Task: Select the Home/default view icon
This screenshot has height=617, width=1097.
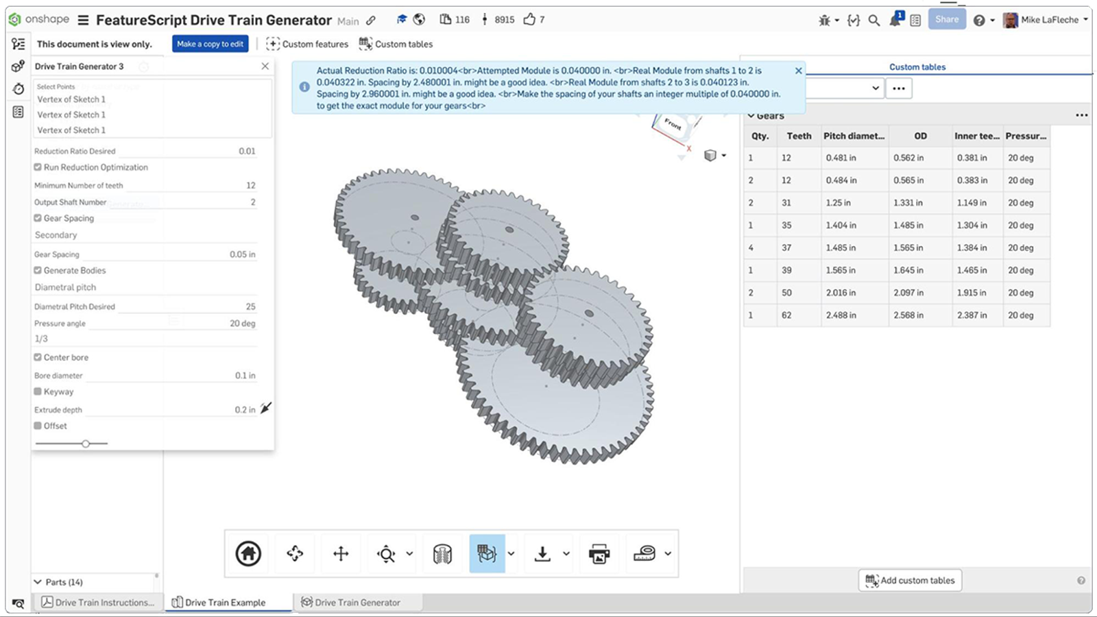Action: click(248, 553)
